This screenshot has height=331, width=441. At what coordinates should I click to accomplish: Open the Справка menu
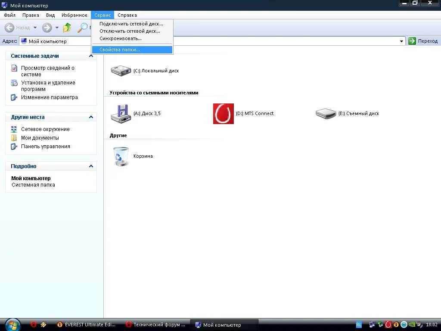point(127,15)
